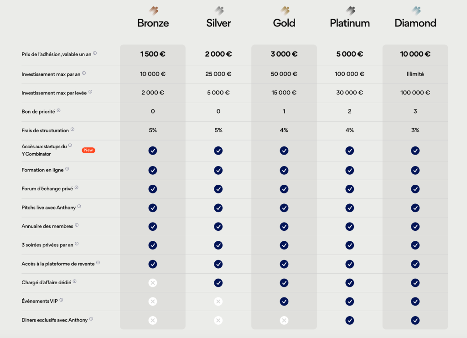This screenshot has height=338, width=467.
Task: Click the info icon next to Annuaire des membres
Action: (77, 225)
